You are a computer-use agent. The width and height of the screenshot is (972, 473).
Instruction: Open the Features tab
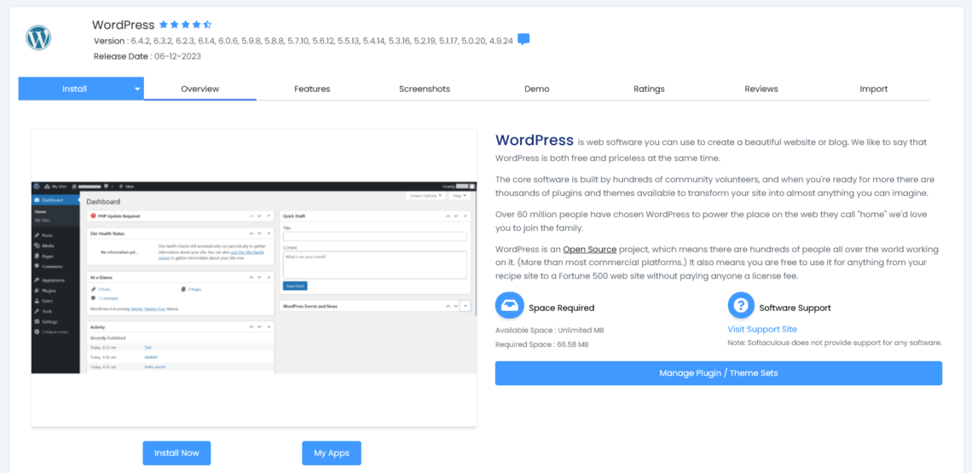tap(312, 89)
